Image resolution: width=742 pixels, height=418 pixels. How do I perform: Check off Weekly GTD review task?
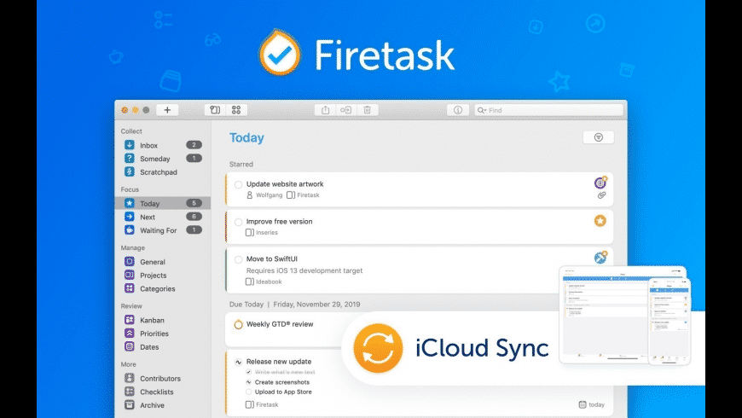coord(239,325)
